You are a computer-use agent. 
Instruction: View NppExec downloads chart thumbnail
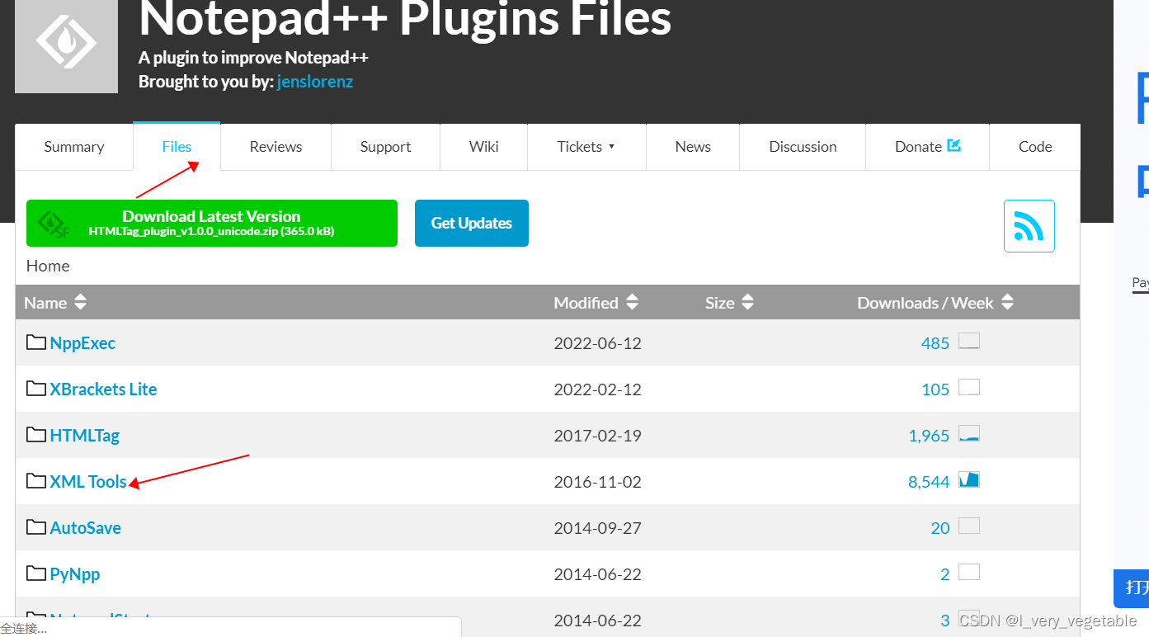point(969,342)
